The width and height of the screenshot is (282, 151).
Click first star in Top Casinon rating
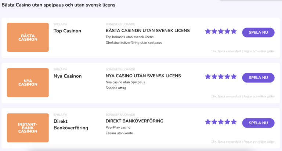pyautogui.click(x=208, y=32)
